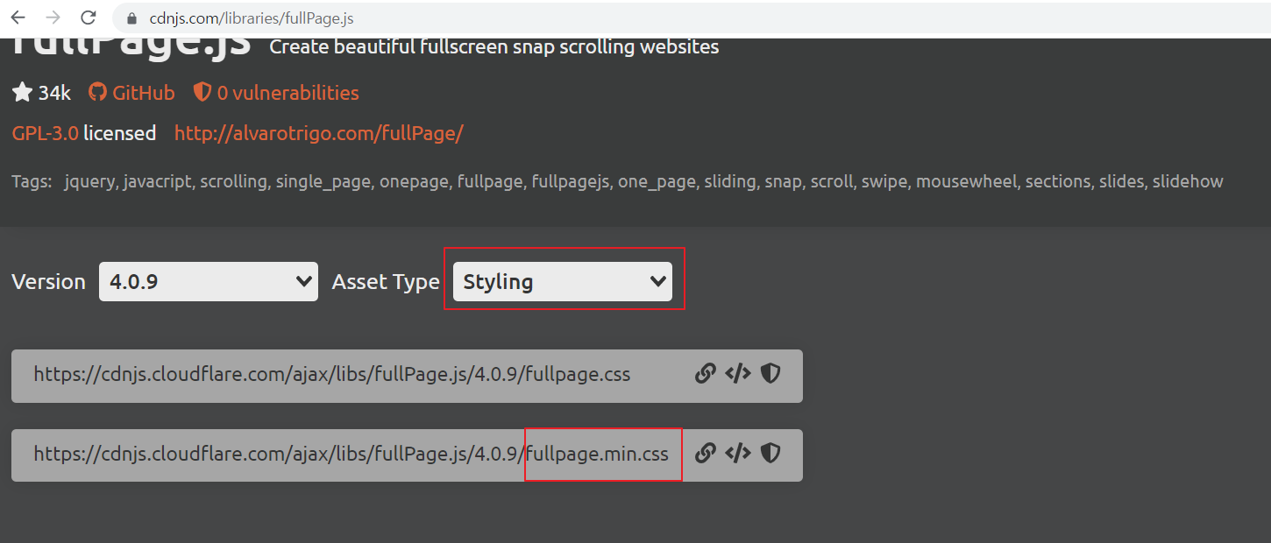The height and width of the screenshot is (543, 1271).
Task: Visit alvarotrigo.com/fullPage/ homepage link
Action: pos(319,133)
